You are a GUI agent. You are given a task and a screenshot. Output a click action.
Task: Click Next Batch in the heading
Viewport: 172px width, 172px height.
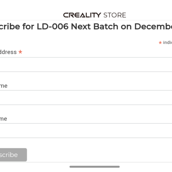tap(95, 27)
